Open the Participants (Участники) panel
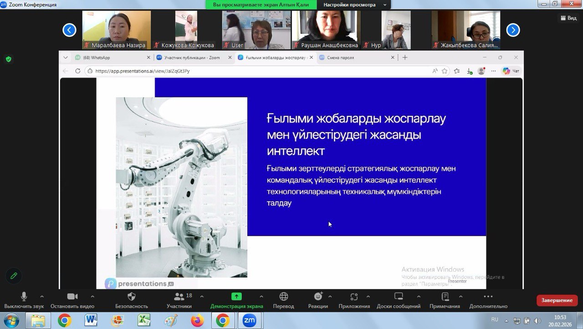 pos(179,297)
